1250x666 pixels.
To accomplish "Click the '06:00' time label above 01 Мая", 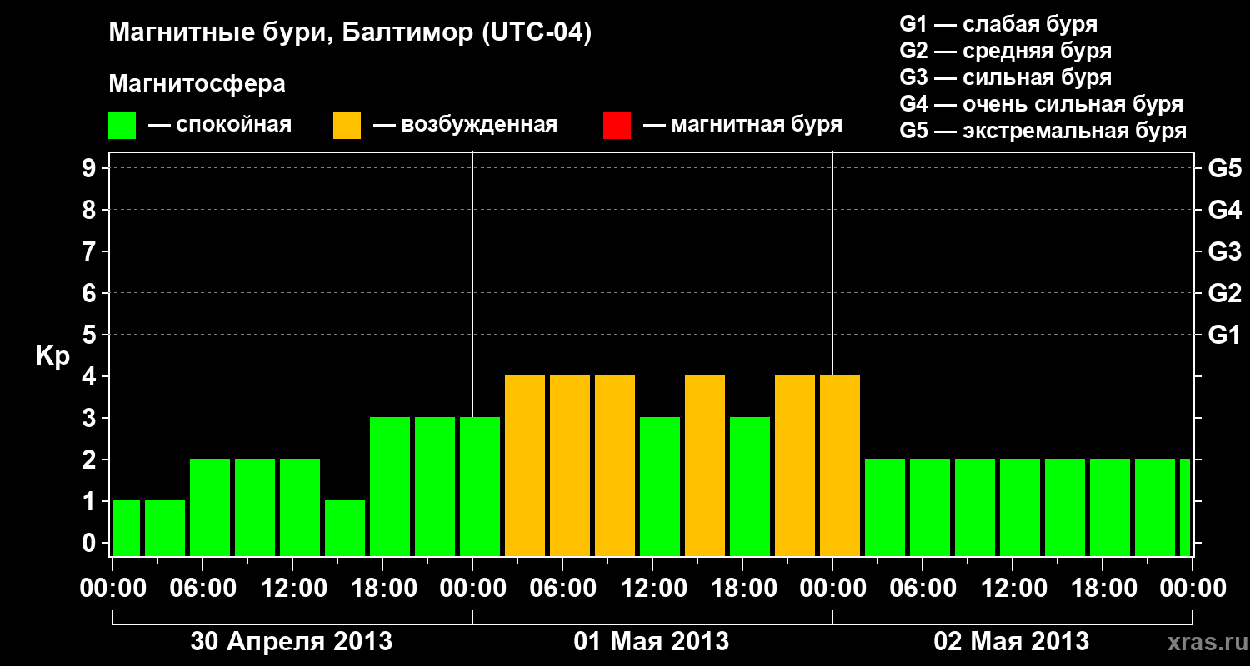I will tap(562, 589).
